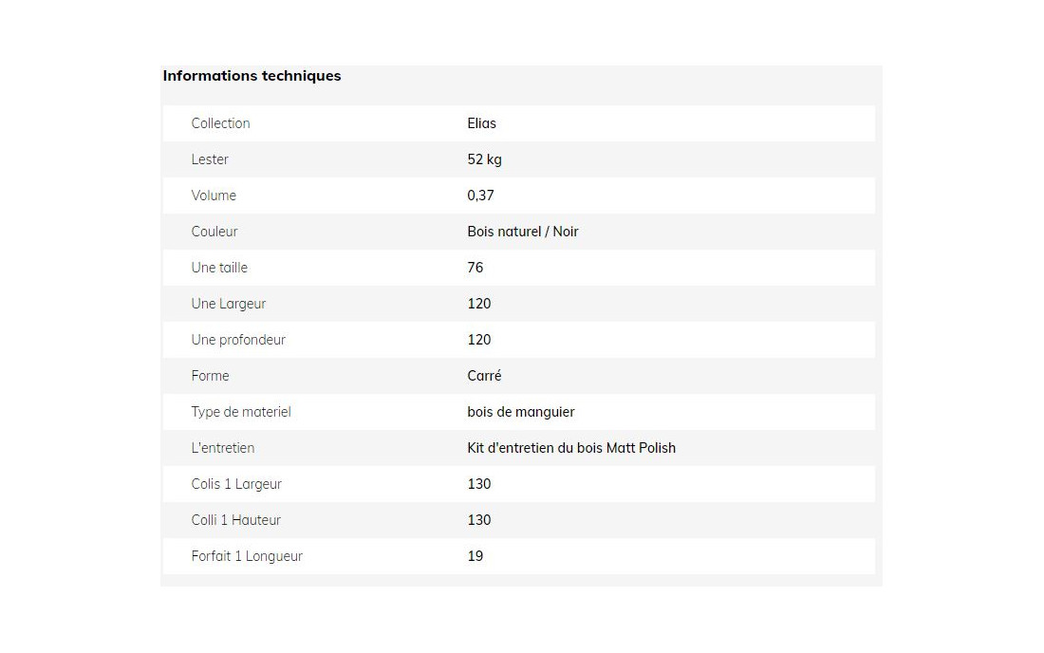Select Kit d'entretien du bois Matt Polish
This screenshot has width=1044, height=653.
571,447
